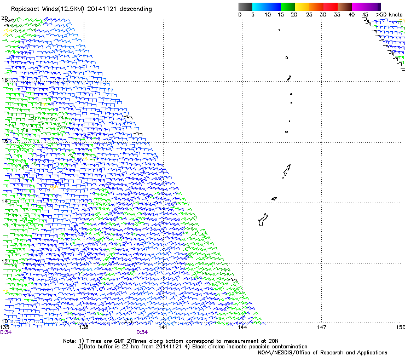The width and height of the screenshot is (405, 356).
Task: Click the cyan 5-10 knots legend color
Action: (x=259, y=7)
